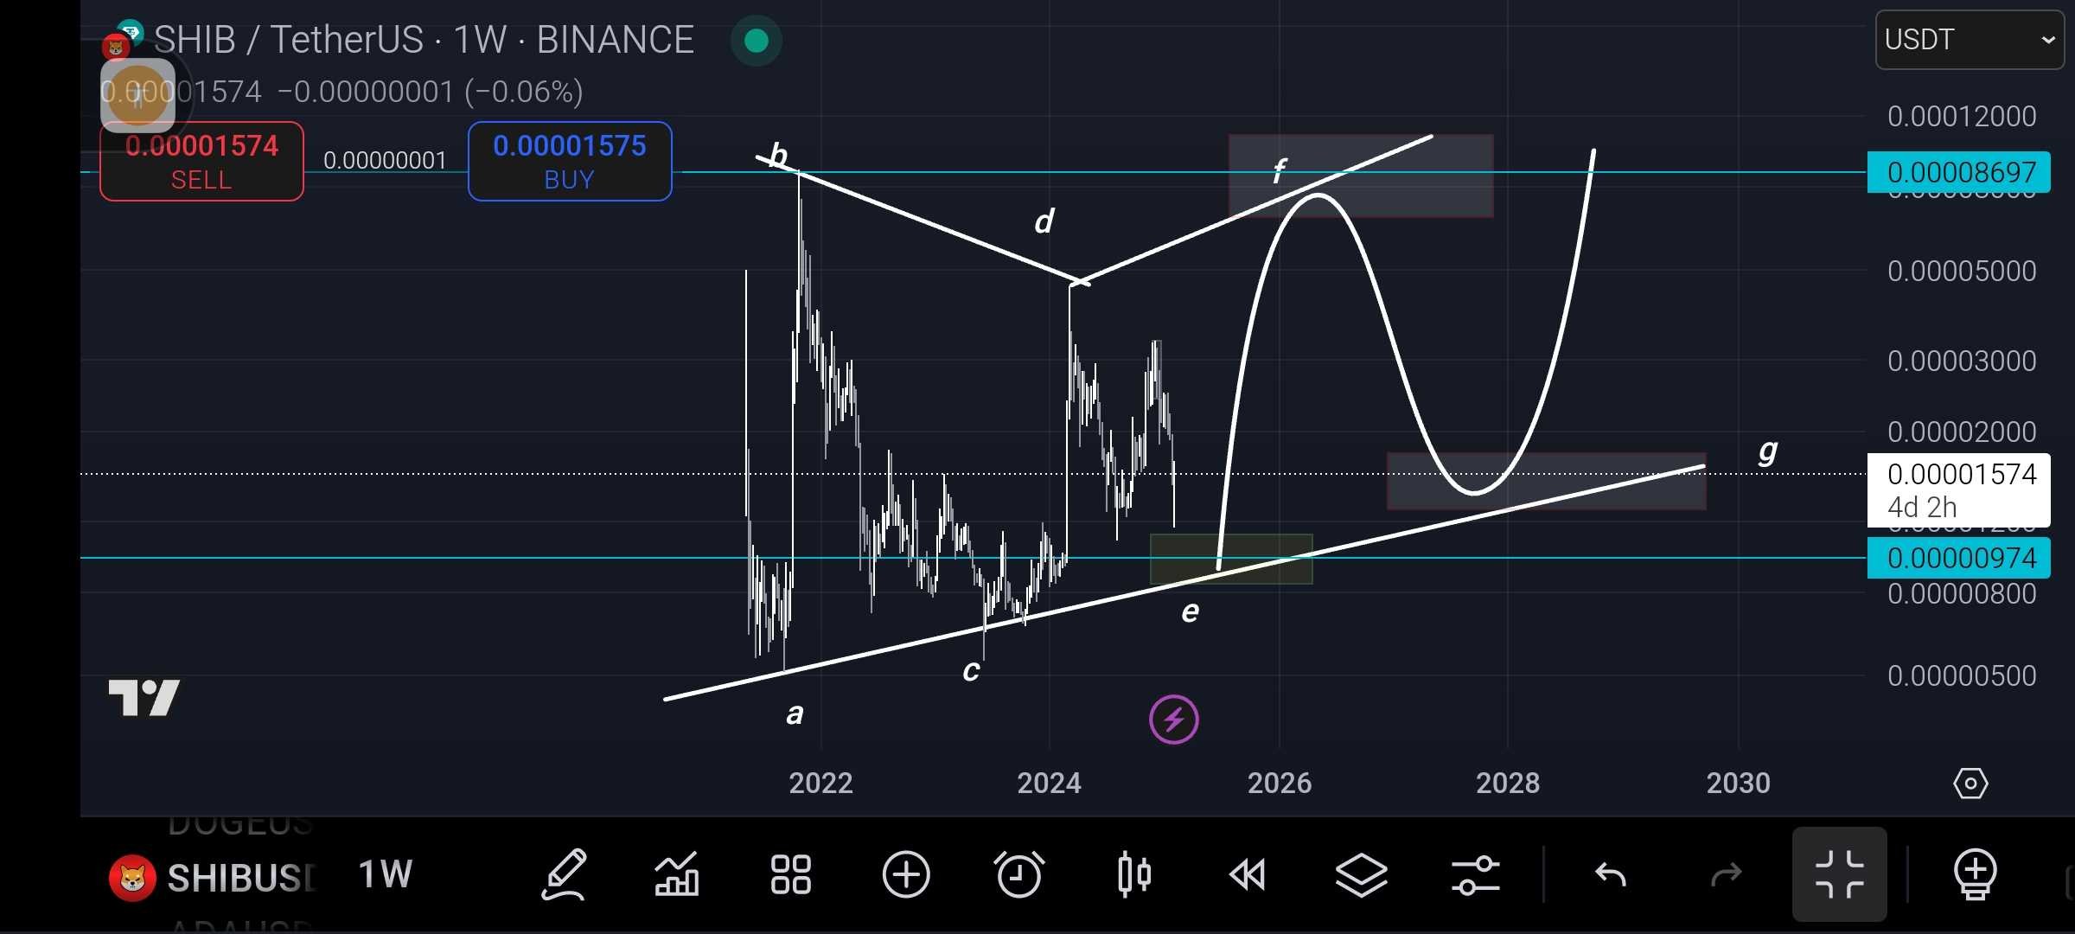Click the 0.00003000 price scale value
The width and height of the screenshot is (2075, 934).
point(1962,361)
